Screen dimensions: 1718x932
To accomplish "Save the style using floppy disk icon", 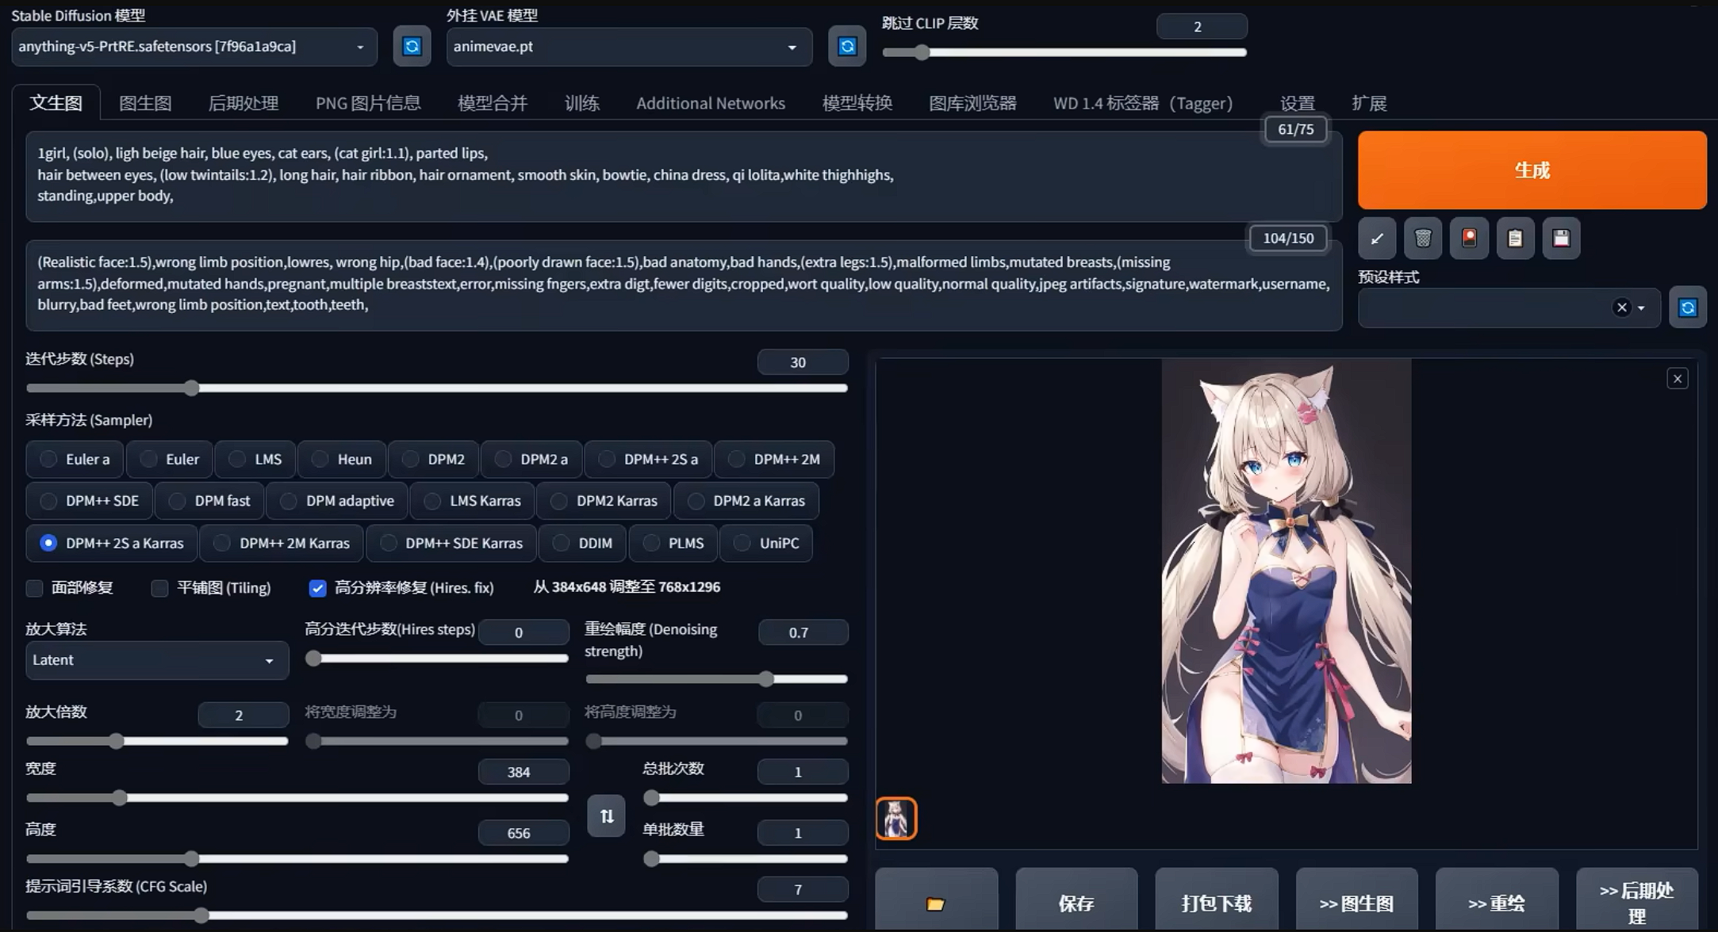I will coord(1561,238).
